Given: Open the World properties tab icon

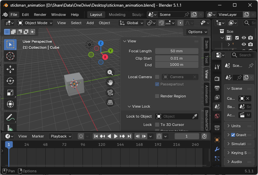Looking at the screenshot, I should pos(217,116).
